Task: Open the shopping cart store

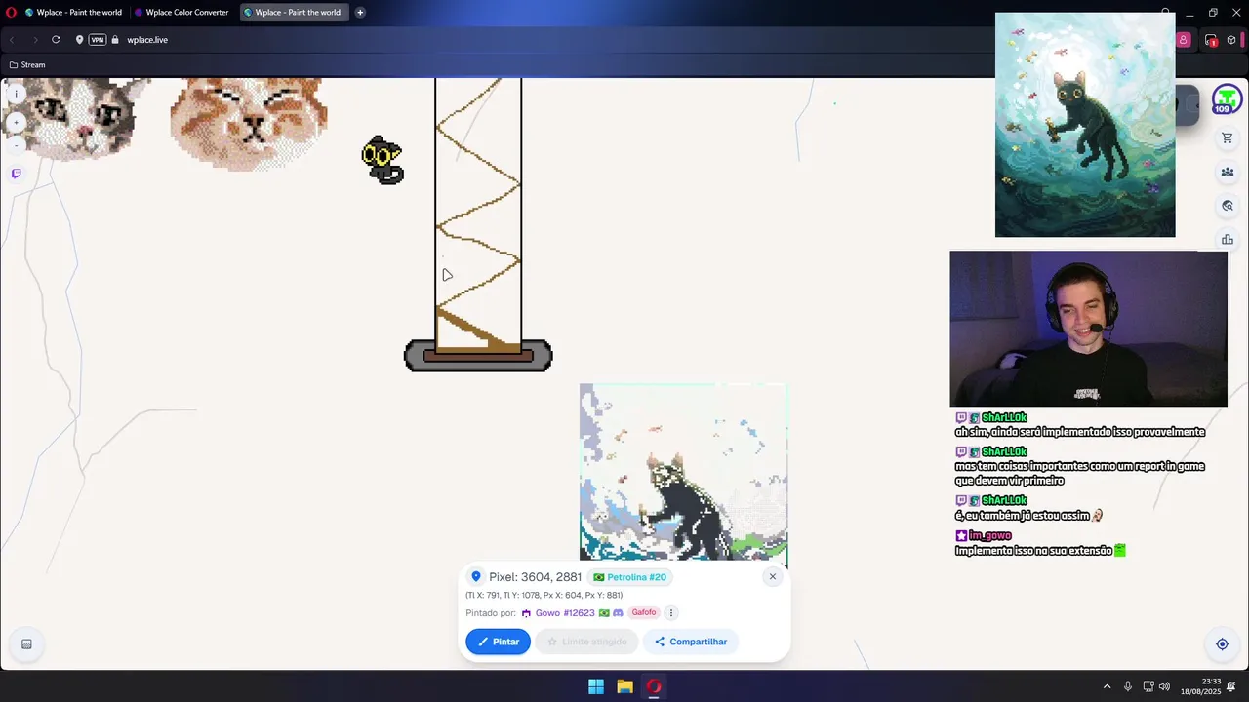Action: point(1228,138)
